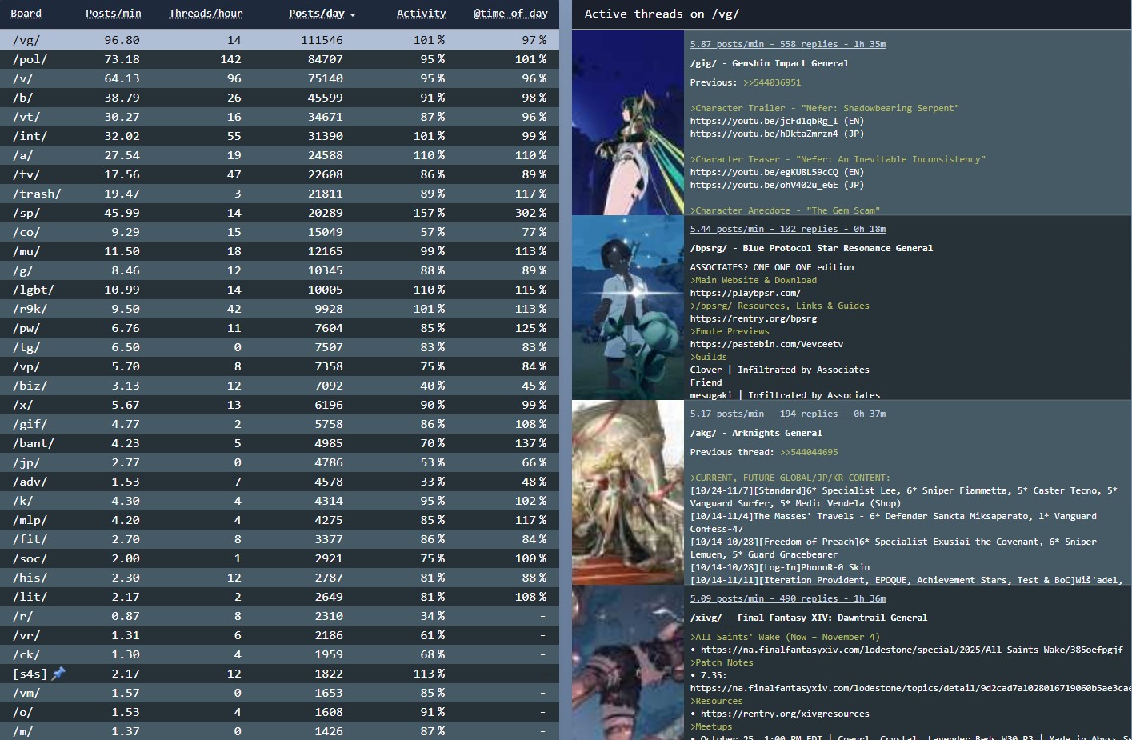Open the Genshin Impact thread thumbnail

pos(628,123)
